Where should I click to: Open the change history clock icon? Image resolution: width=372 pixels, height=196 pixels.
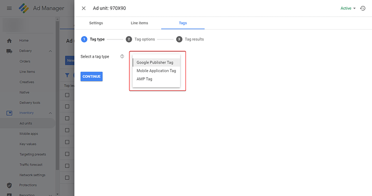363,8
